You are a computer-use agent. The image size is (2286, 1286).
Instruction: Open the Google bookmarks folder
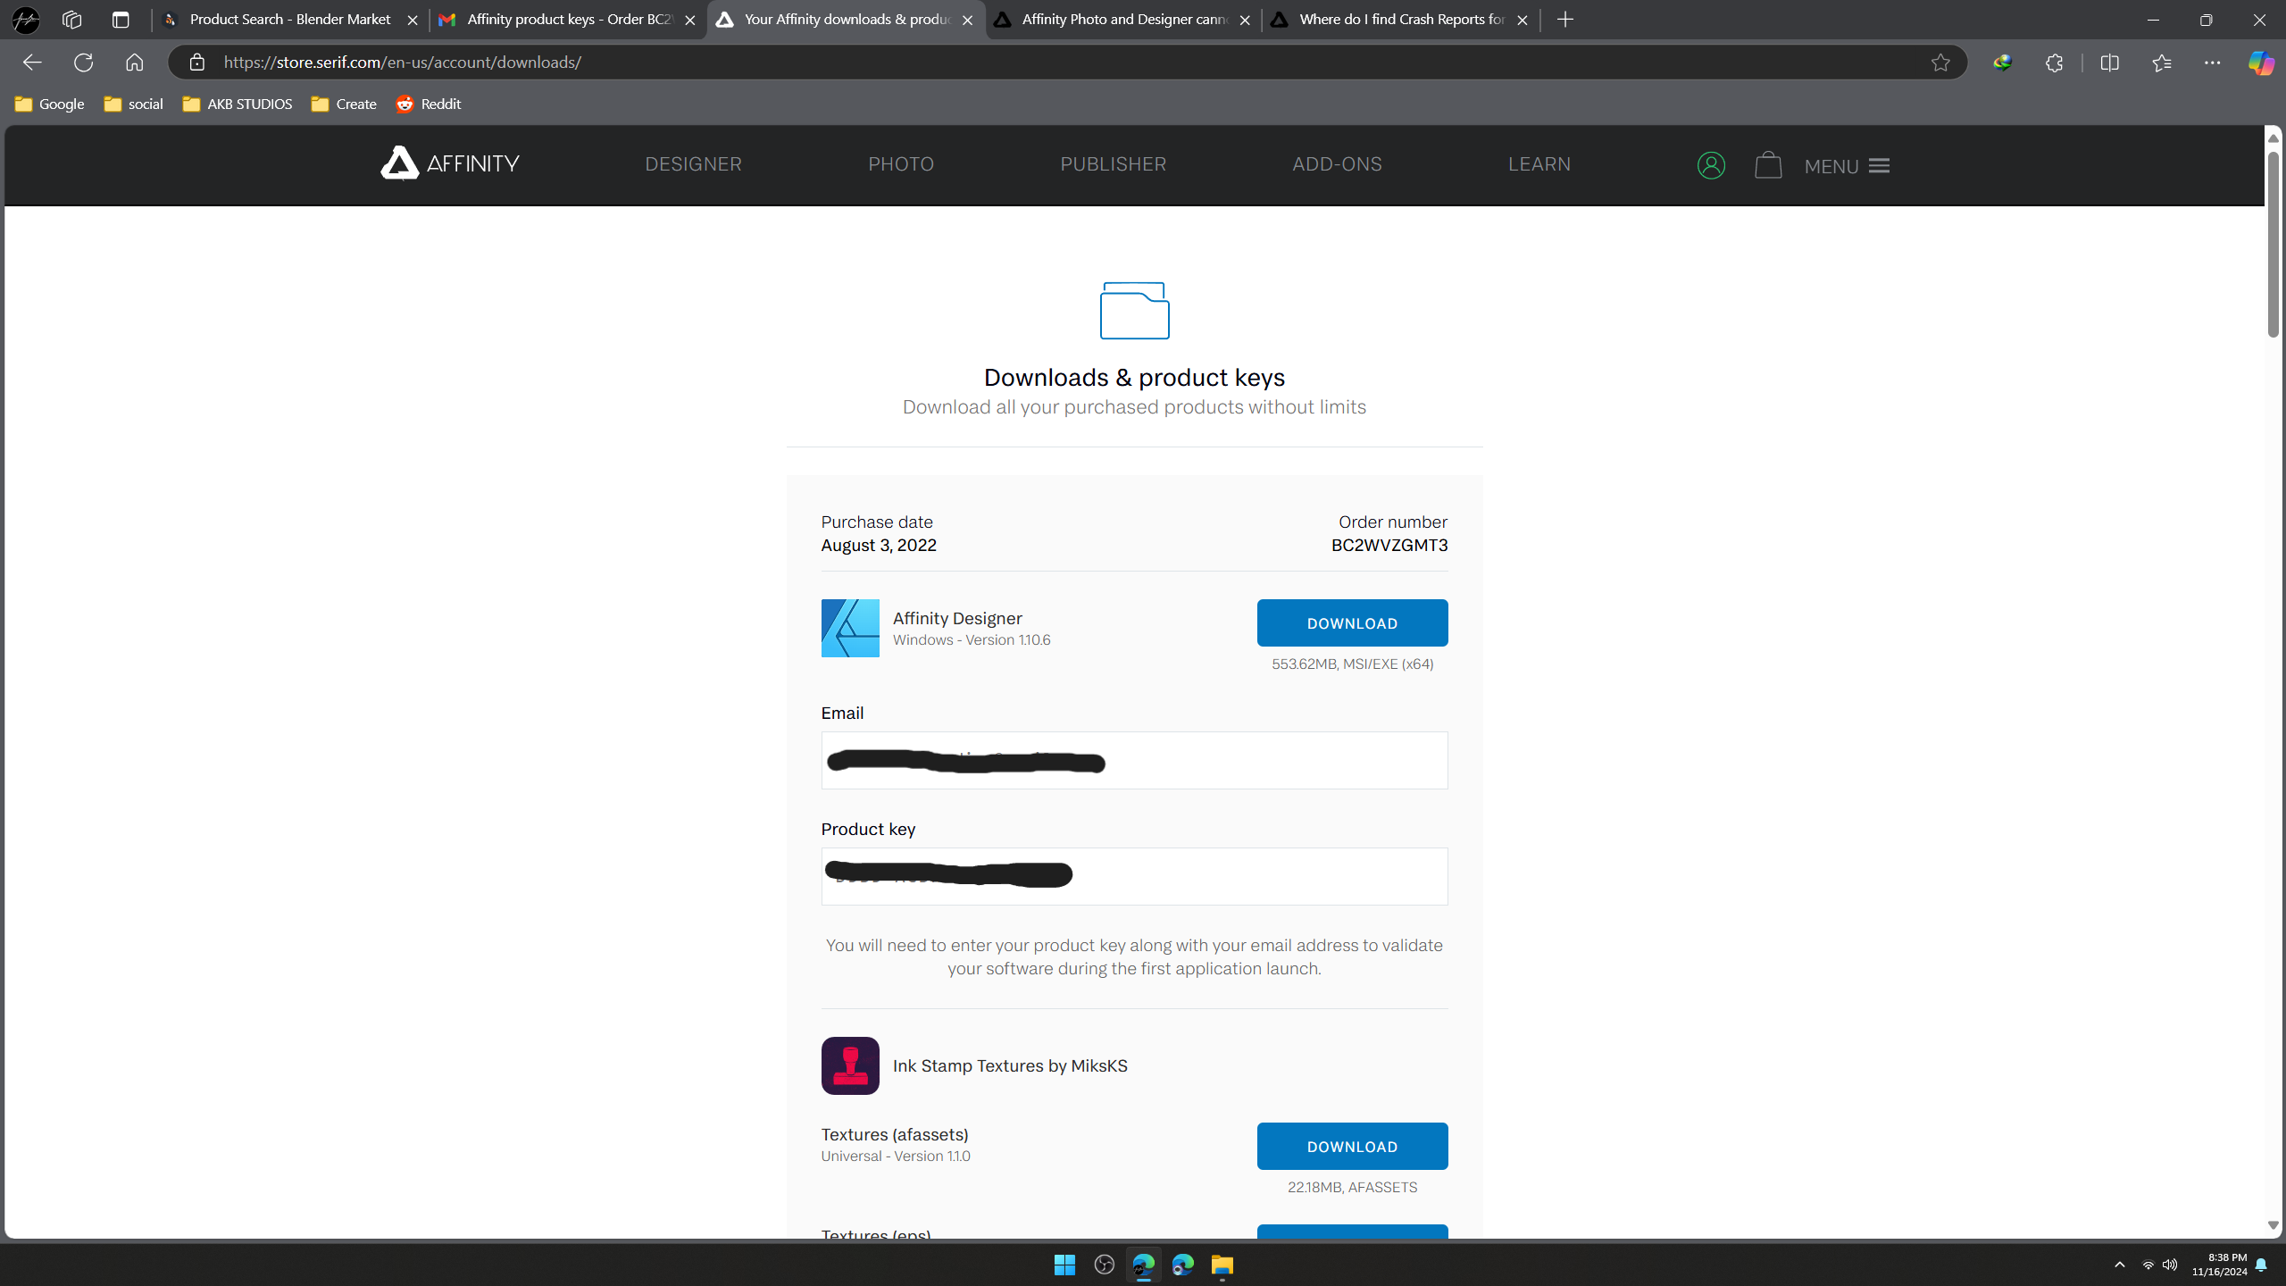tap(50, 104)
